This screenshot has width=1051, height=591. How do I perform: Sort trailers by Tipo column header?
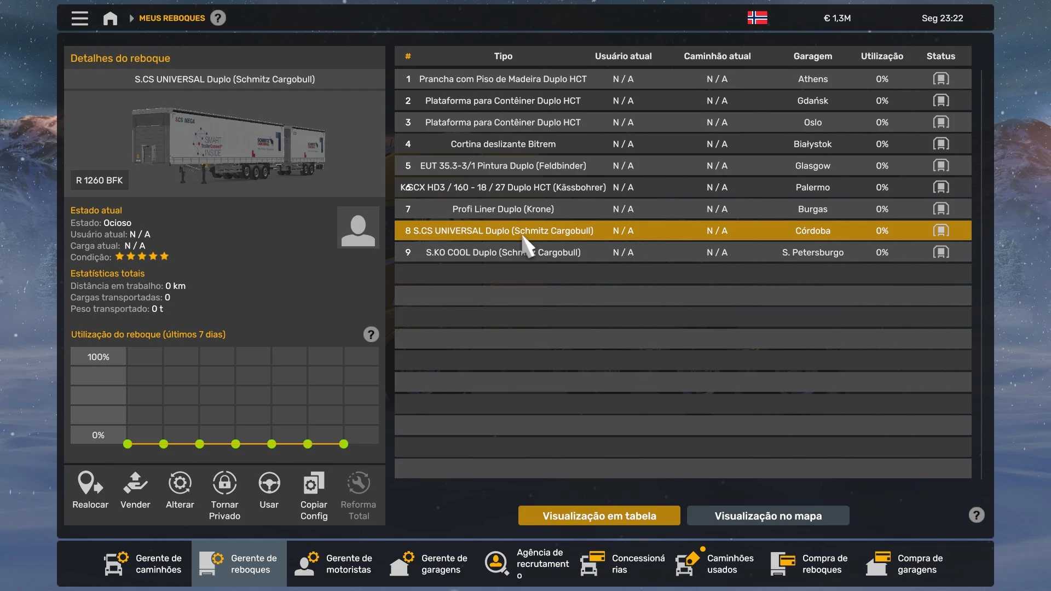pos(503,56)
